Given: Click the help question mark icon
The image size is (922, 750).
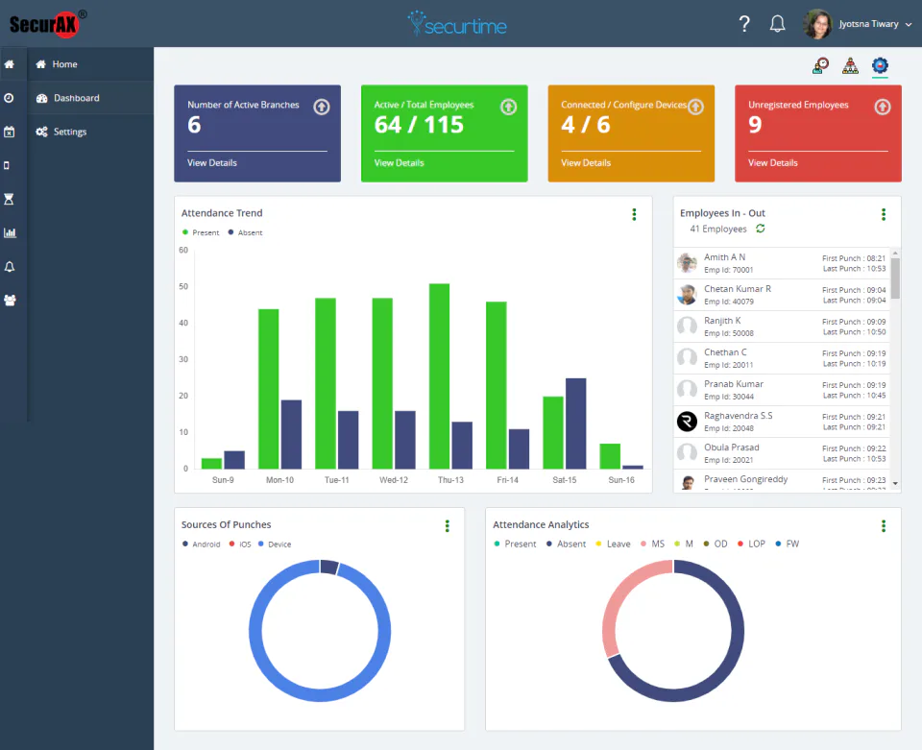Looking at the screenshot, I should (744, 24).
